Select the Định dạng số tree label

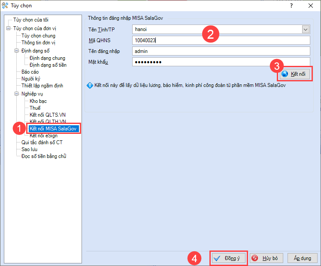pyautogui.click(x=36, y=51)
